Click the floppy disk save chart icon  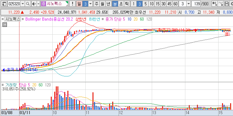(x=227, y=4)
